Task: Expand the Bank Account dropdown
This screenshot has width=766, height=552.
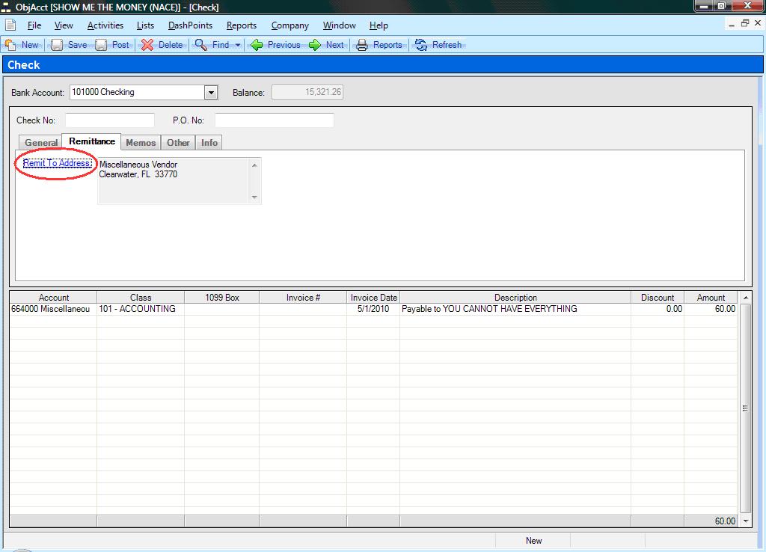Action: click(x=211, y=93)
